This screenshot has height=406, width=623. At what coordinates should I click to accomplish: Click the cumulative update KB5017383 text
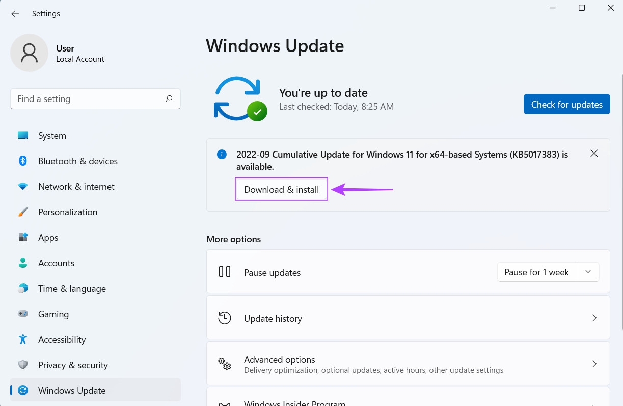(402, 160)
